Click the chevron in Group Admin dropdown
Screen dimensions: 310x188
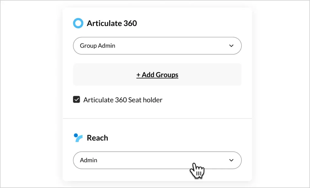click(x=231, y=46)
